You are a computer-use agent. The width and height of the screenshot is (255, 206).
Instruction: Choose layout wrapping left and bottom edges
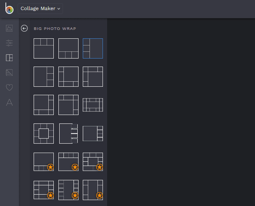[x=68, y=77]
